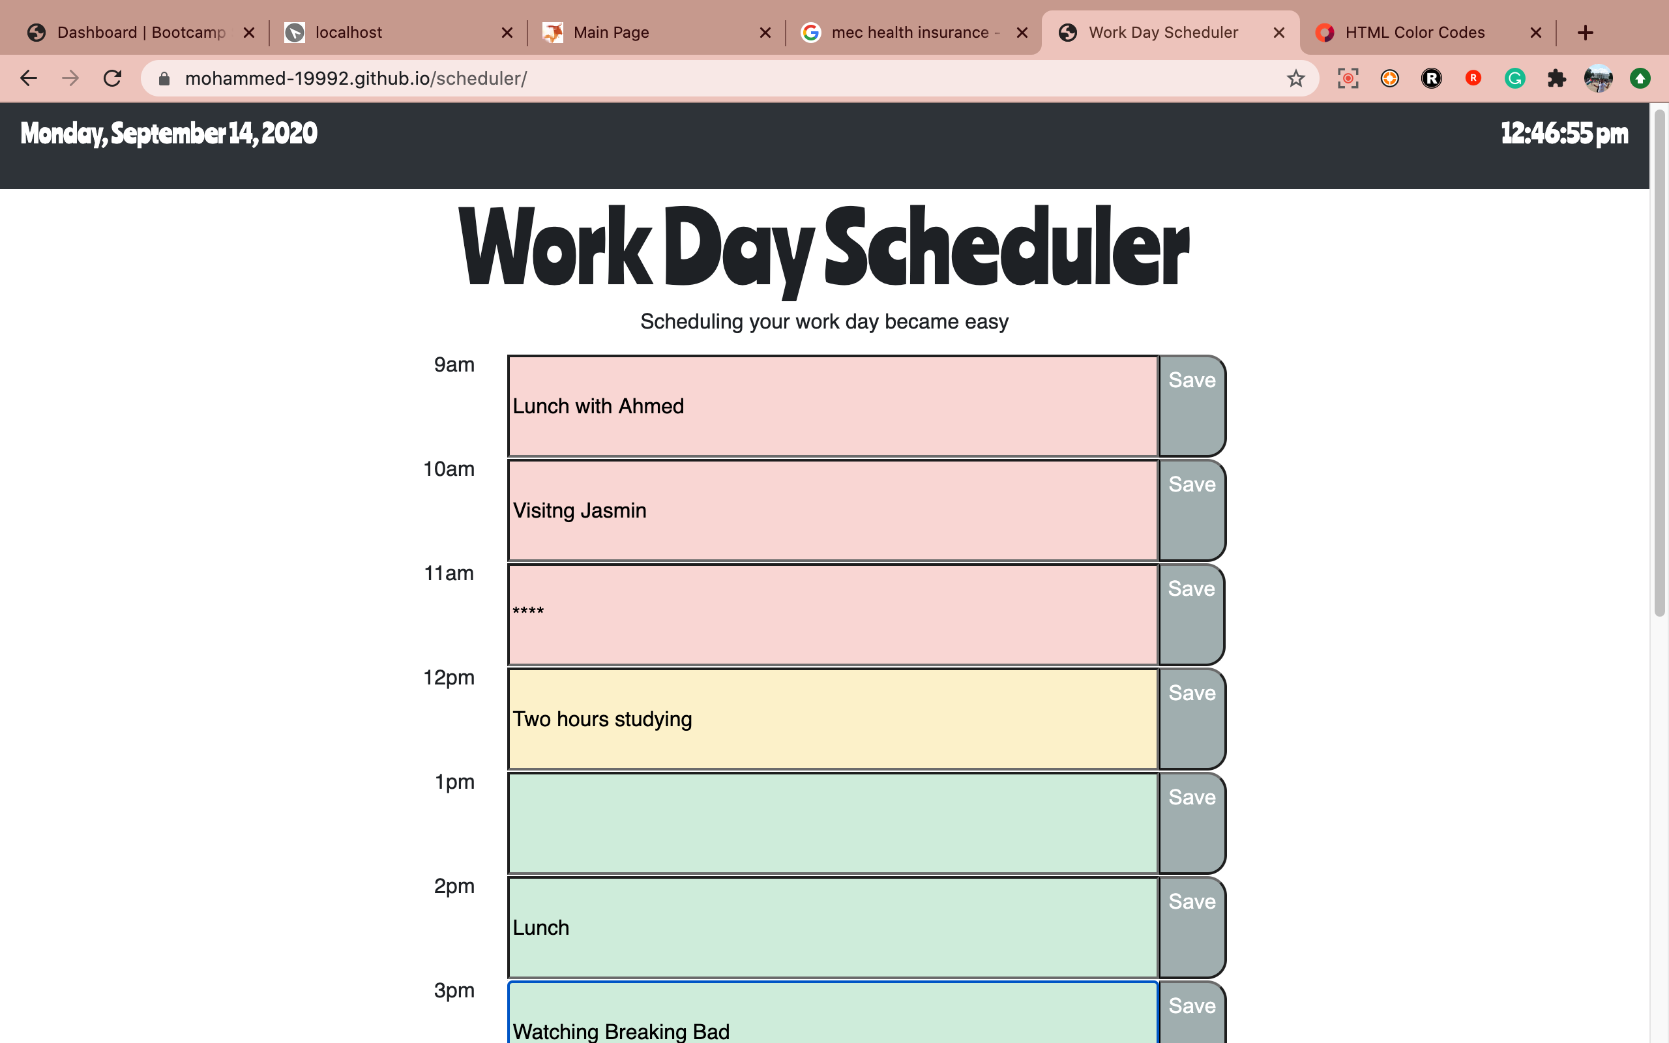The height and width of the screenshot is (1043, 1669).
Task: Open the red R extension icon
Action: tap(1473, 78)
